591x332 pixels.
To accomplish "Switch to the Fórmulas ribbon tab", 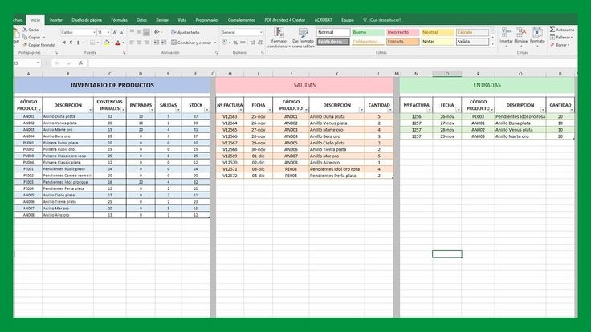I will coord(119,18).
